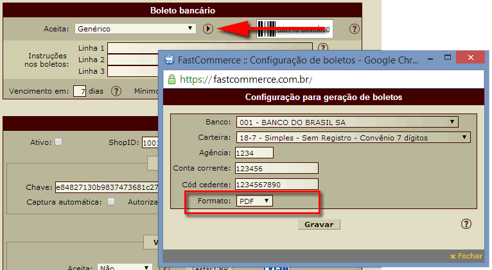Image resolution: width=492 pixels, height=270 pixels.
Task: Click the Fechar link
Action: [466, 256]
